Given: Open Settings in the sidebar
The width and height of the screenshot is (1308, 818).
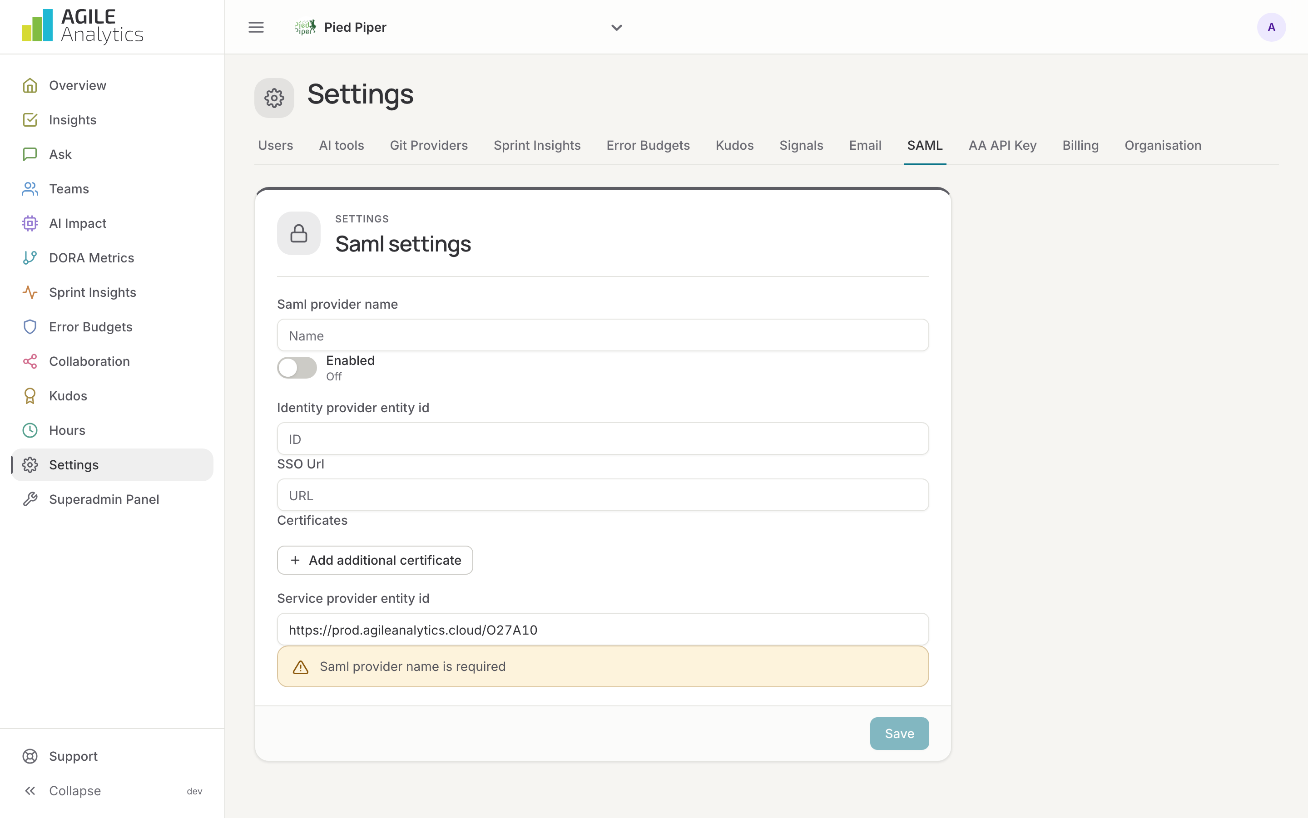Looking at the screenshot, I should pyautogui.click(x=113, y=465).
